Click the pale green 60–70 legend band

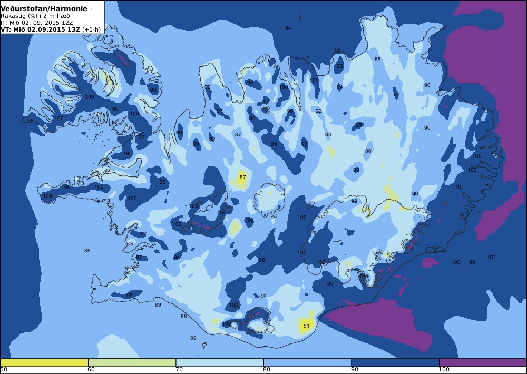click(x=132, y=362)
